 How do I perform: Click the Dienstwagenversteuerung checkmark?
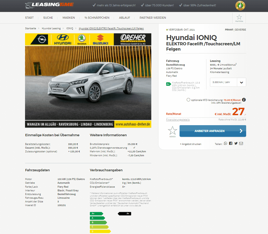pos(134,148)
